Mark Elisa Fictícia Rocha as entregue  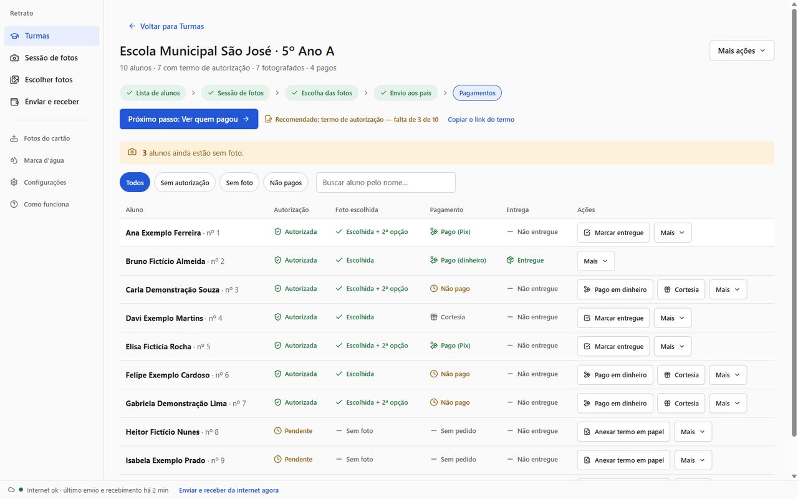[x=613, y=346]
